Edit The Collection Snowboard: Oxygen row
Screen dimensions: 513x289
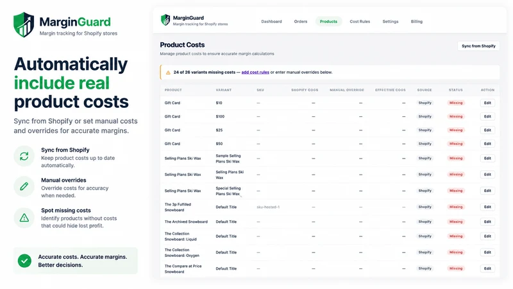tap(487, 252)
